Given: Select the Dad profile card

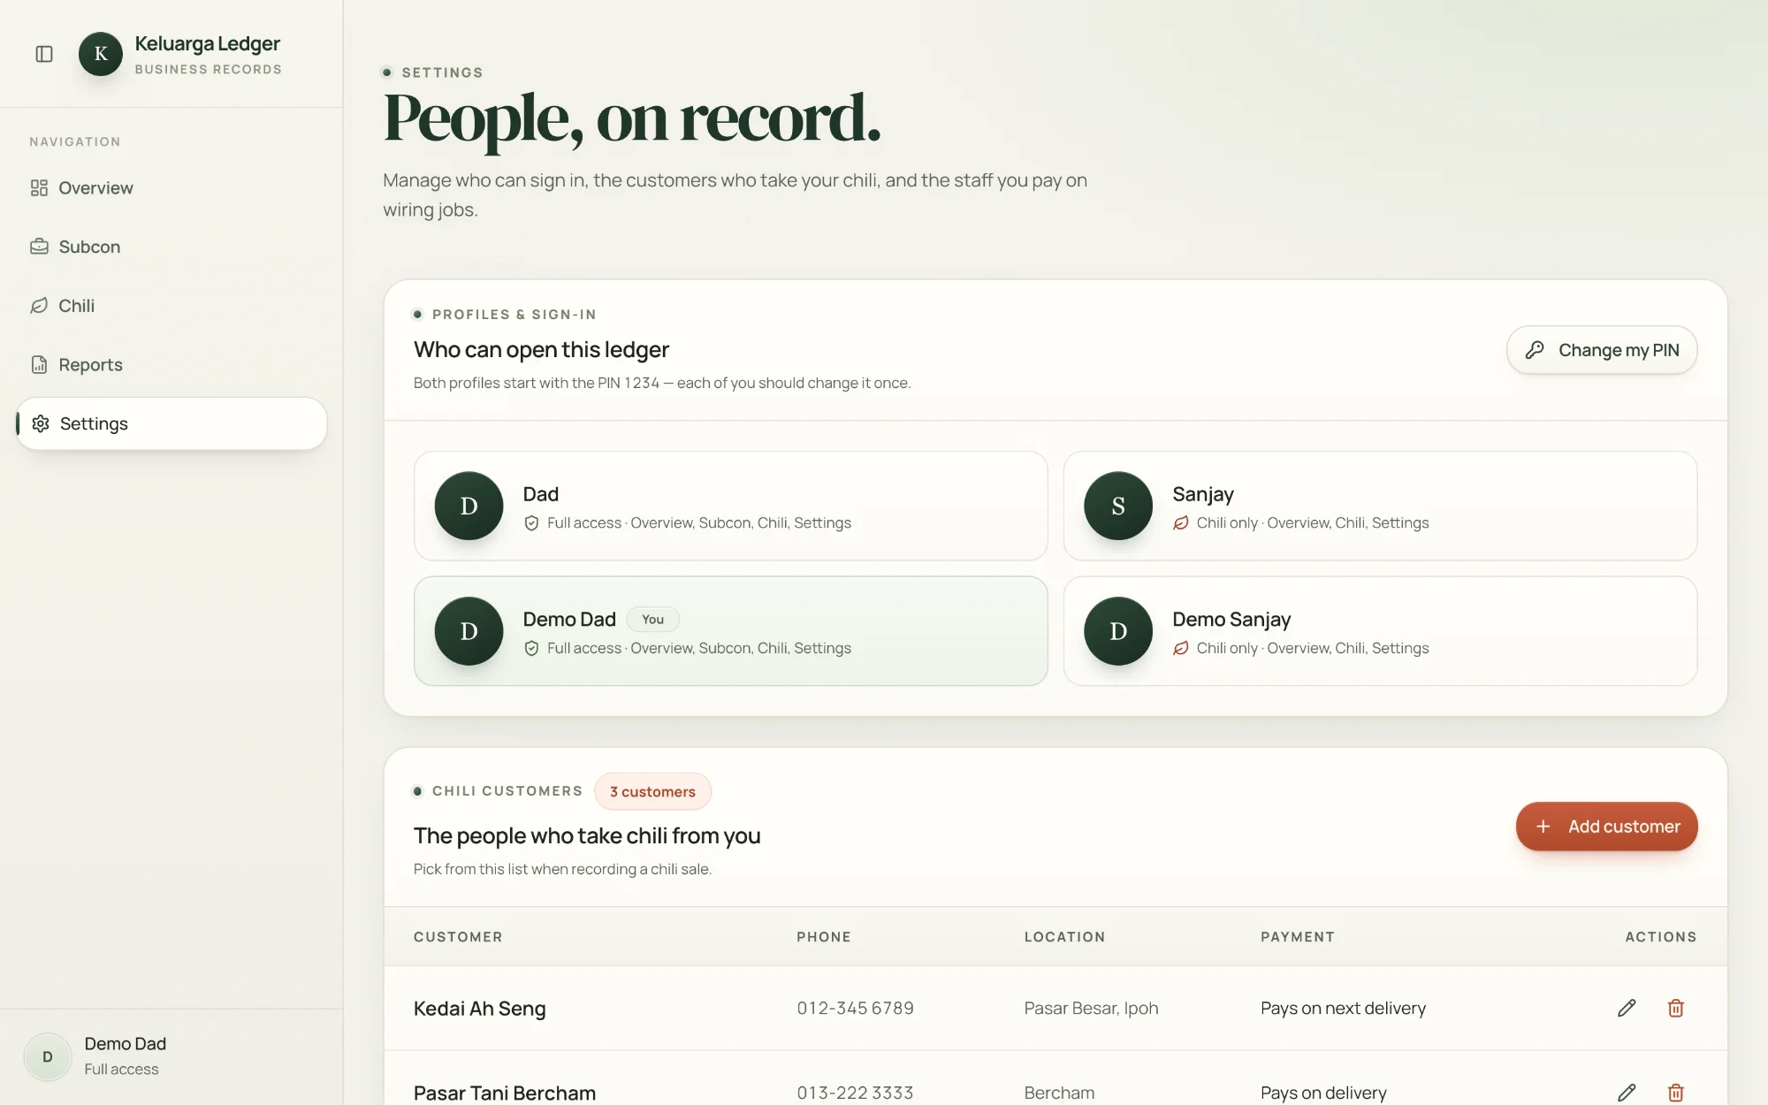Looking at the screenshot, I should tap(730, 506).
